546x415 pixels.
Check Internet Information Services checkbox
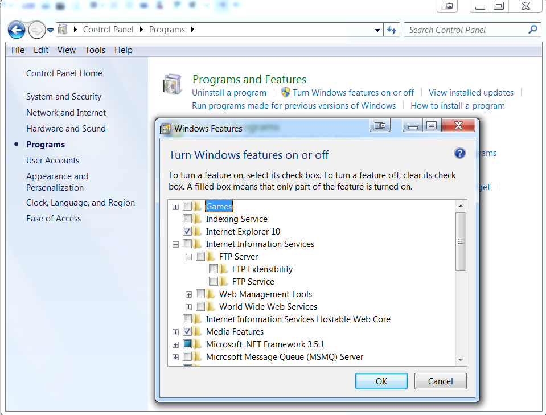click(187, 244)
